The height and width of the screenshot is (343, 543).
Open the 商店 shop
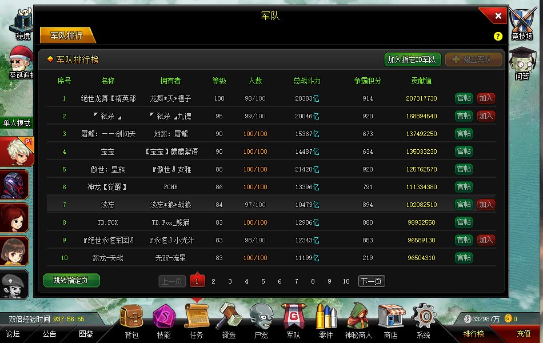pyautogui.click(x=391, y=317)
